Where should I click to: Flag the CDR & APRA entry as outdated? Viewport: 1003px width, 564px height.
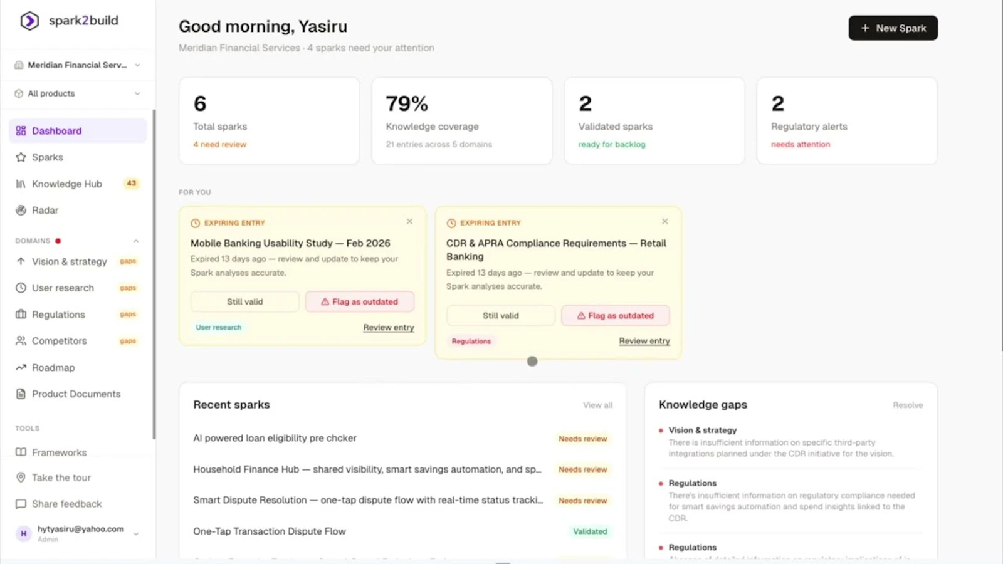(615, 315)
